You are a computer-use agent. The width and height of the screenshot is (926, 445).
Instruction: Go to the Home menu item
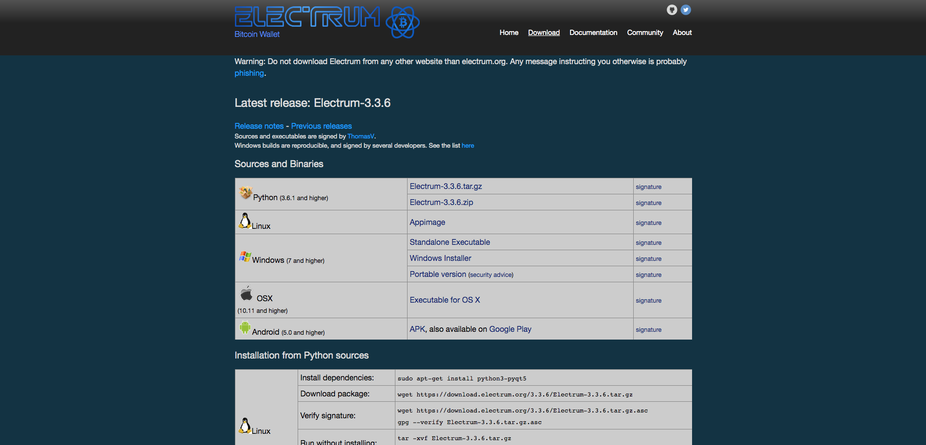[509, 33]
